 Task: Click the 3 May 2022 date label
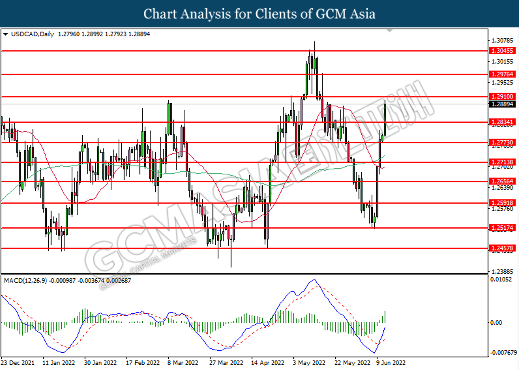[309, 363]
